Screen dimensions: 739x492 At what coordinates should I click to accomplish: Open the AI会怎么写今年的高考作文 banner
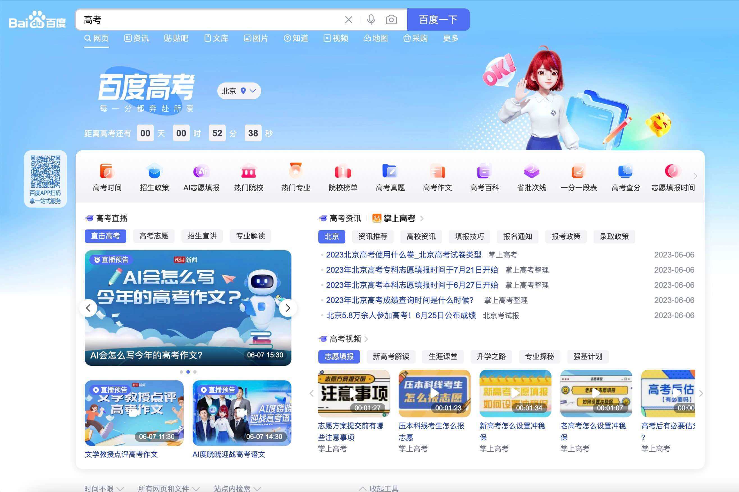click(188, 308)
